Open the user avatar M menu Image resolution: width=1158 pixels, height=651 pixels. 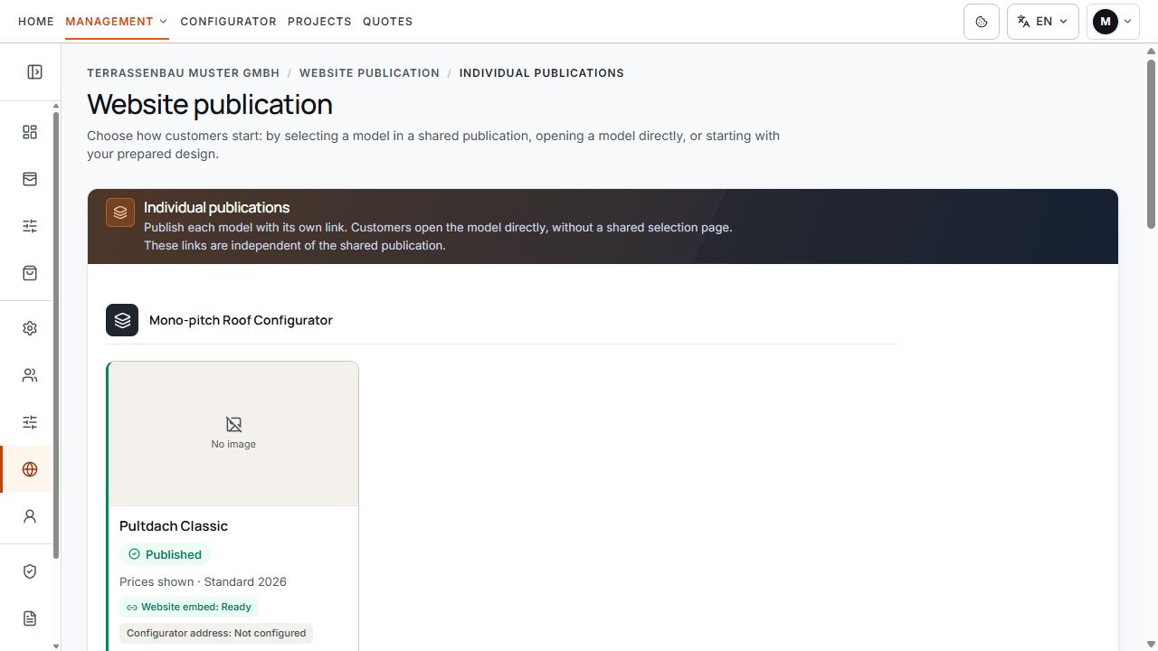click(x=1113, y=22)
